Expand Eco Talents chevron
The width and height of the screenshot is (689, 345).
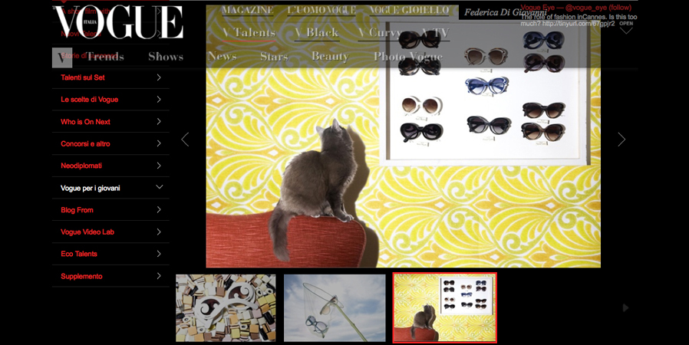159,254
